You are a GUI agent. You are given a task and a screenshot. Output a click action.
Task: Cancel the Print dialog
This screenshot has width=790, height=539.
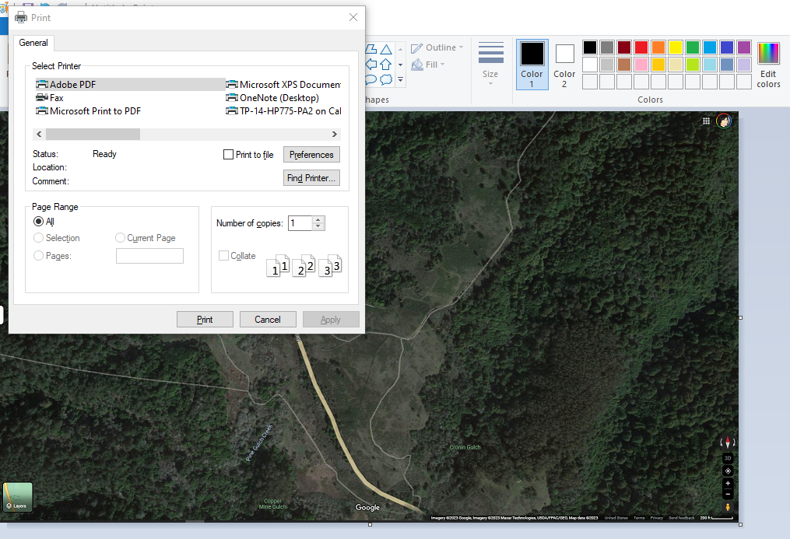coord(268,319)
